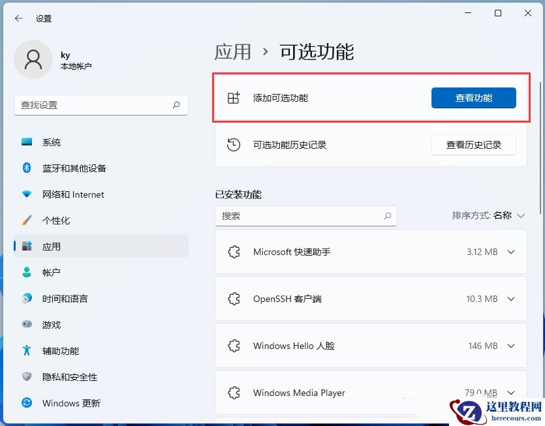
Task: Open the 应用 breadcrumb link
Action: [x=232, y=53]
